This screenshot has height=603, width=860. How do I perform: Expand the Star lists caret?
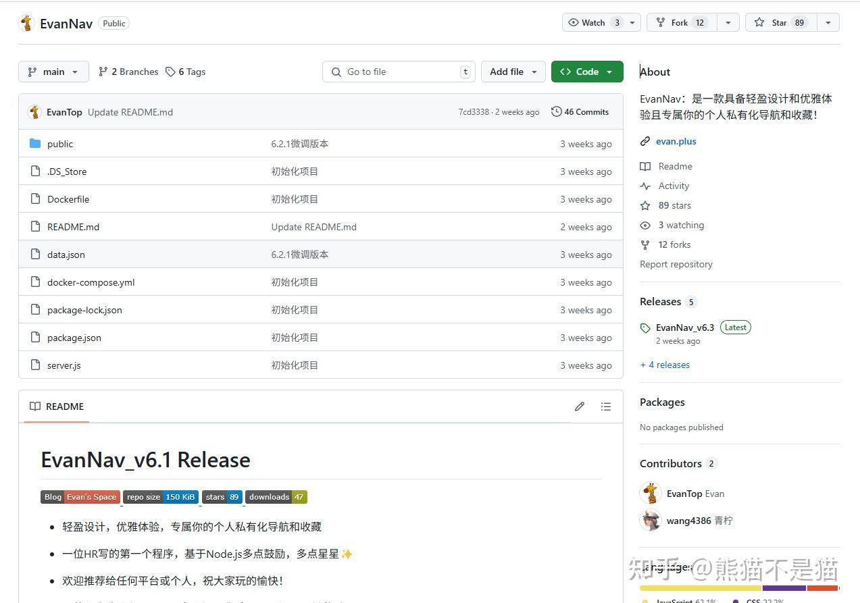click(x=828, y=22)
